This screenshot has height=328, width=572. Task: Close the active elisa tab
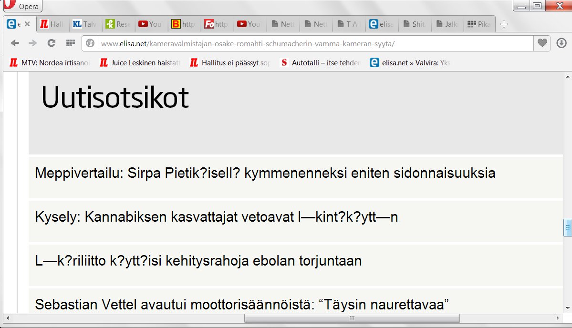(x=27, y=24)
